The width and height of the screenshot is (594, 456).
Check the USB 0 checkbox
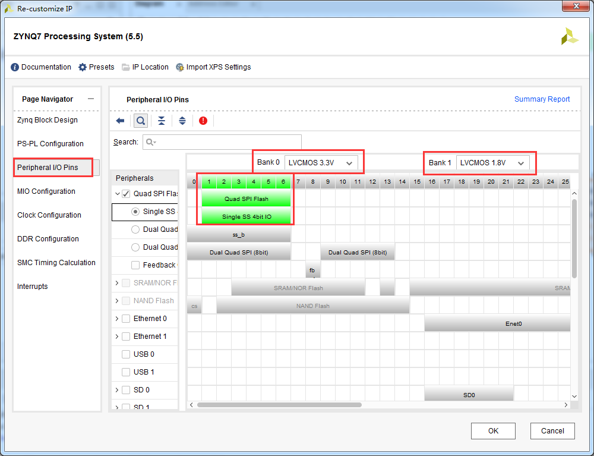click(126, 354)
